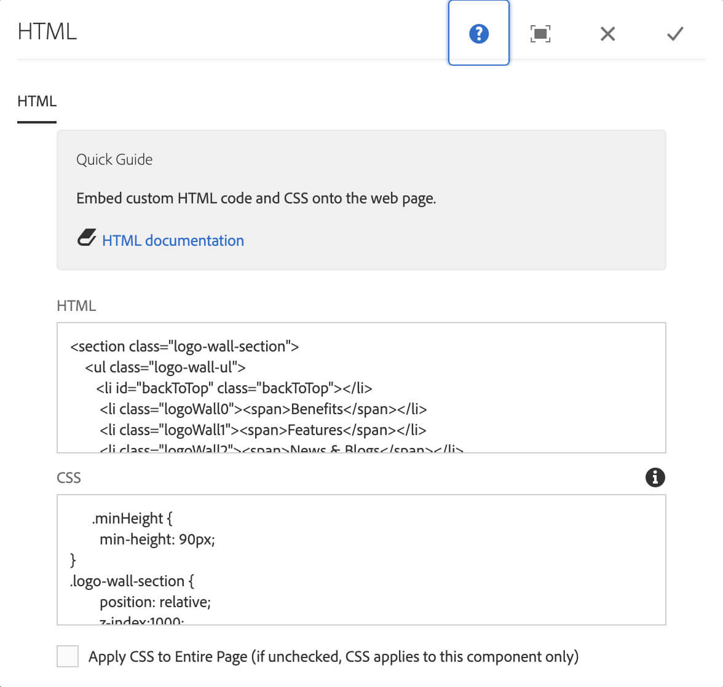723x687 pixels.
Task: Cancel the dialog with the X icon
Action: [x=607, y=33]
